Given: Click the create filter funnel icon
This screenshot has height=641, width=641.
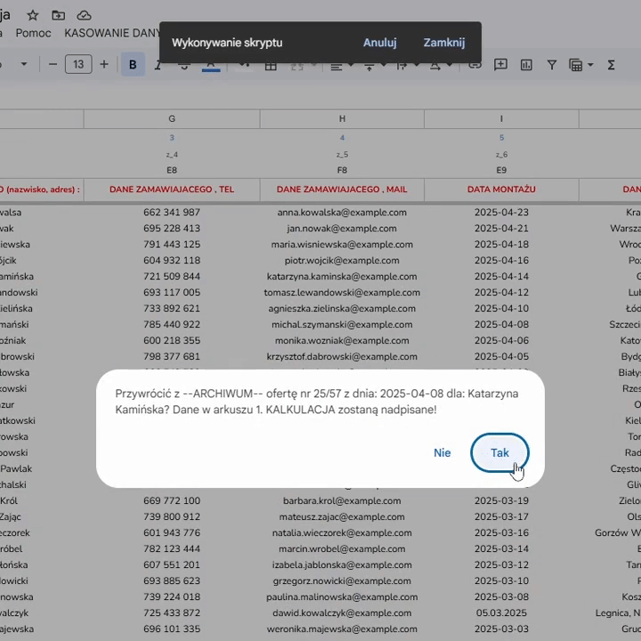Looking at the screenshot, I should 552,64.
